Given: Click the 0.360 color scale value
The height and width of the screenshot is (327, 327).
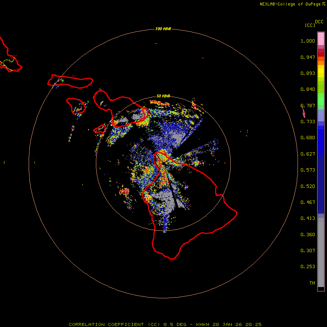Looking at the screenshot, I should [x=308, y=235].
